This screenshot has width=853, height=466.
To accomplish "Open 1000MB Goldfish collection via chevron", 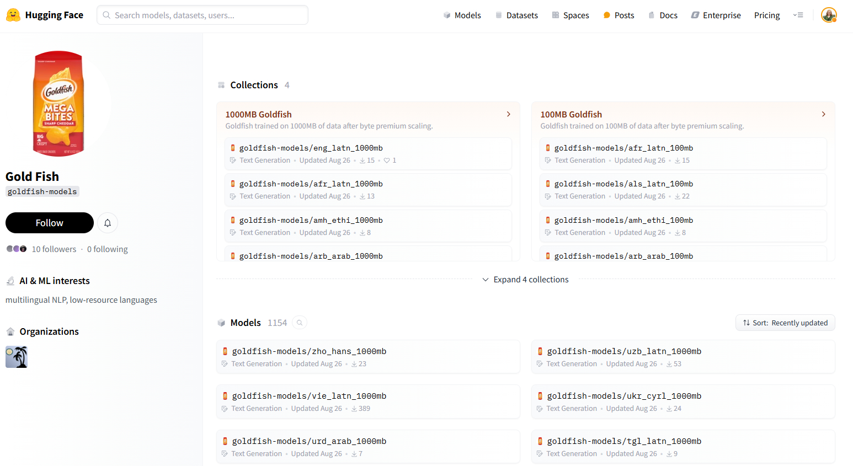I will tap(508, 114).
